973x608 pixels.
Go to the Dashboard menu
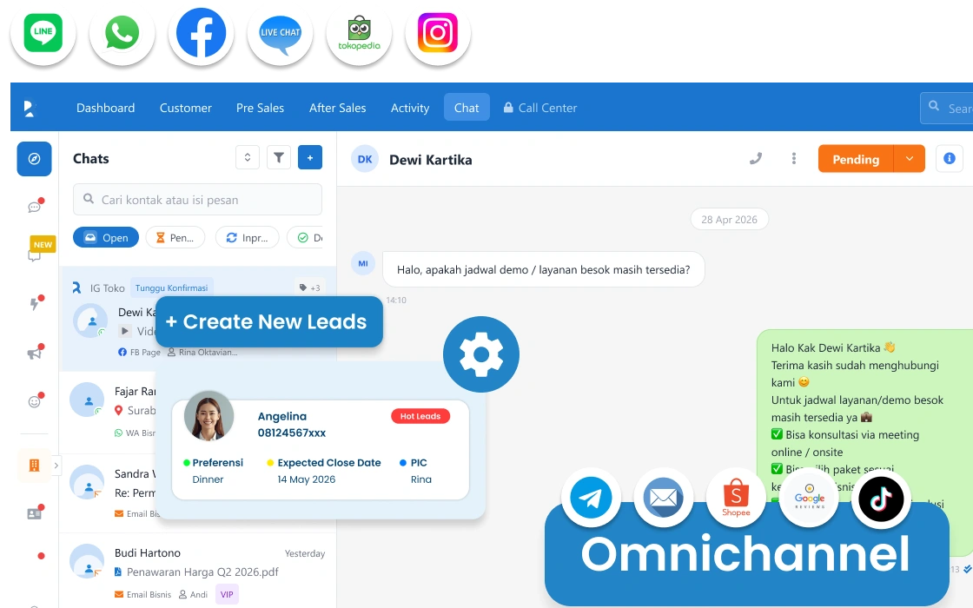pyautogui.click(x=105, y=108)
